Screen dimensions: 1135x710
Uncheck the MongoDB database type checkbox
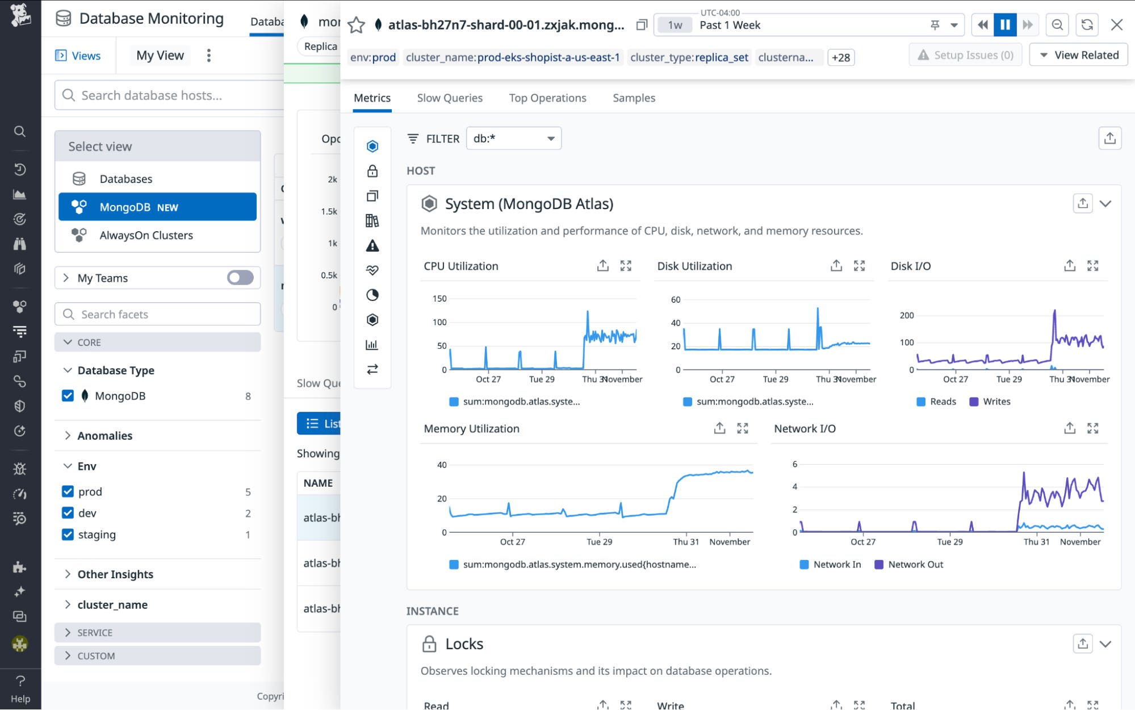pos(68,396)
